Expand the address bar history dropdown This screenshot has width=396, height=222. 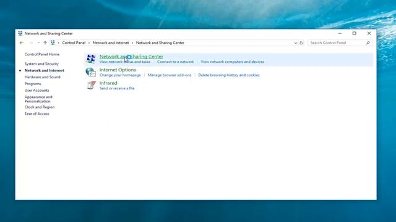click(x=296, y=43)
